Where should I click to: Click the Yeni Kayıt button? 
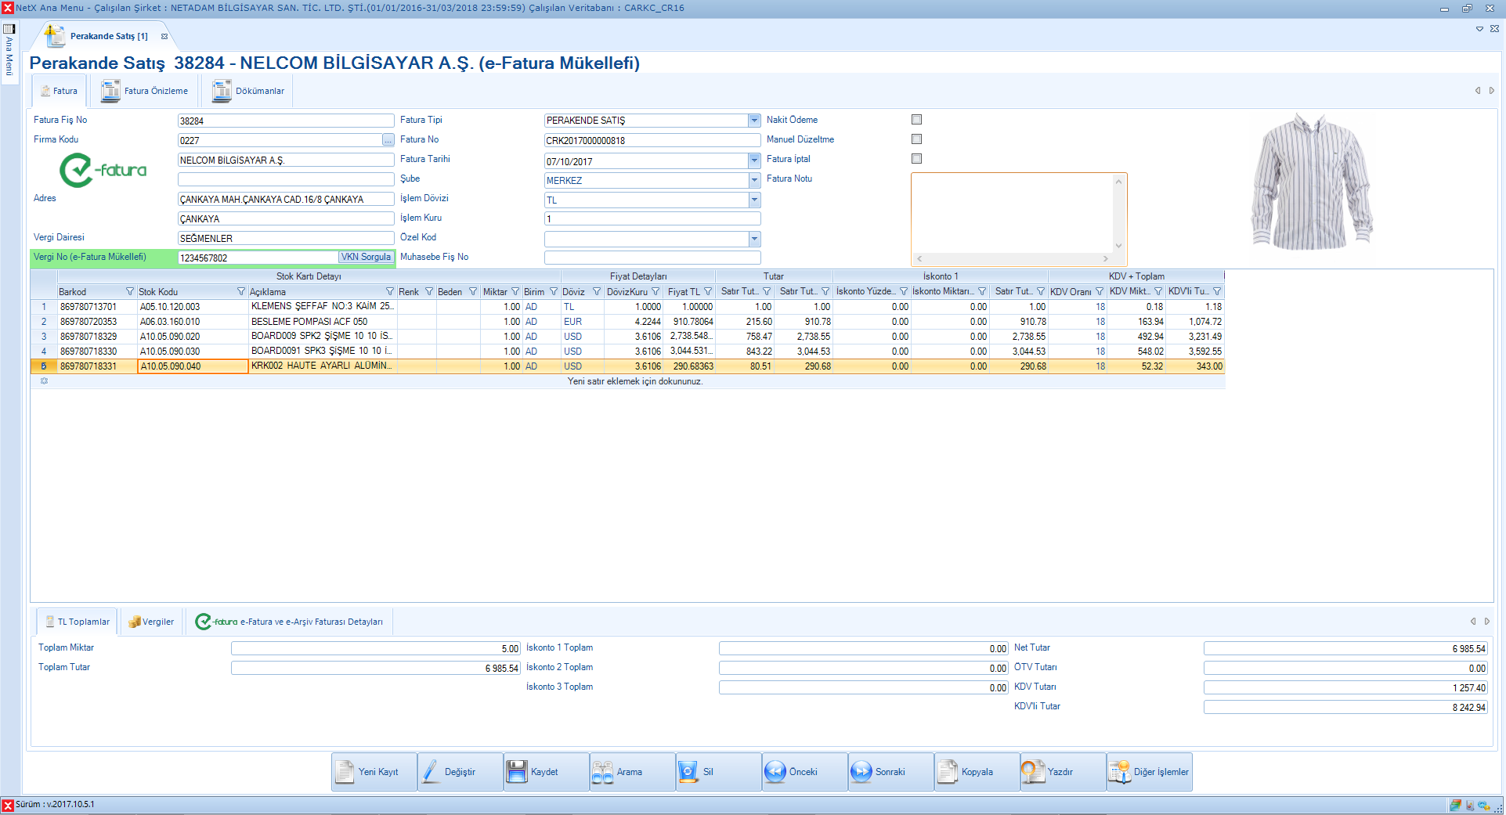click(374, 772)
